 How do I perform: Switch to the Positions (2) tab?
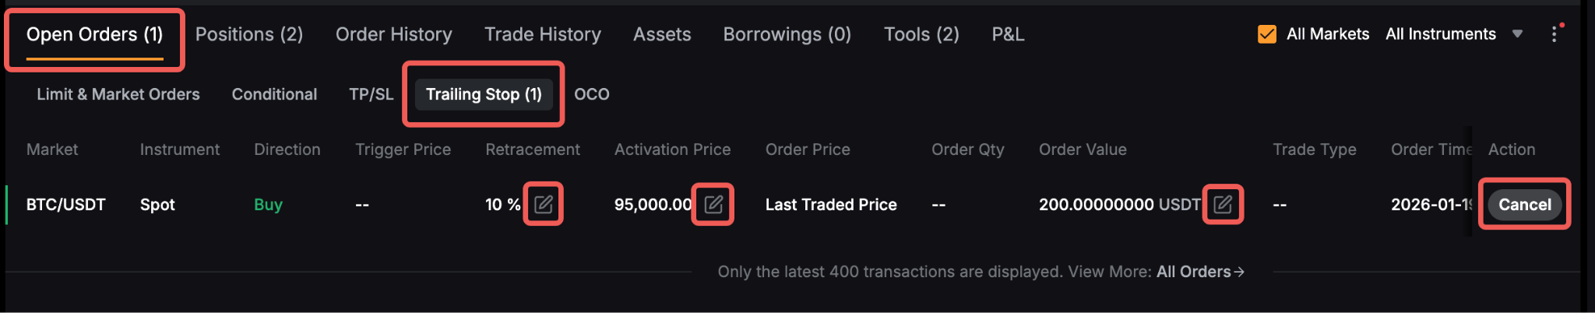pos(249,34)
